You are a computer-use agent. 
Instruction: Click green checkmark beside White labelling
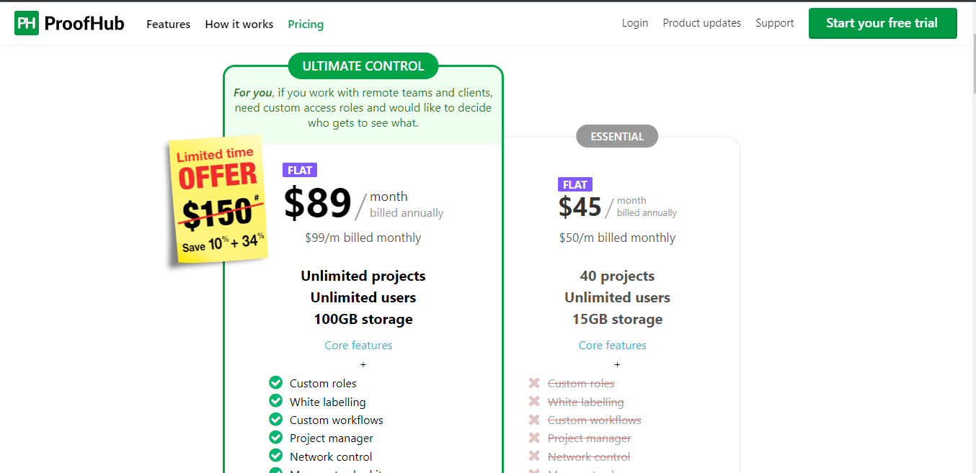click(x=275, y=401)
